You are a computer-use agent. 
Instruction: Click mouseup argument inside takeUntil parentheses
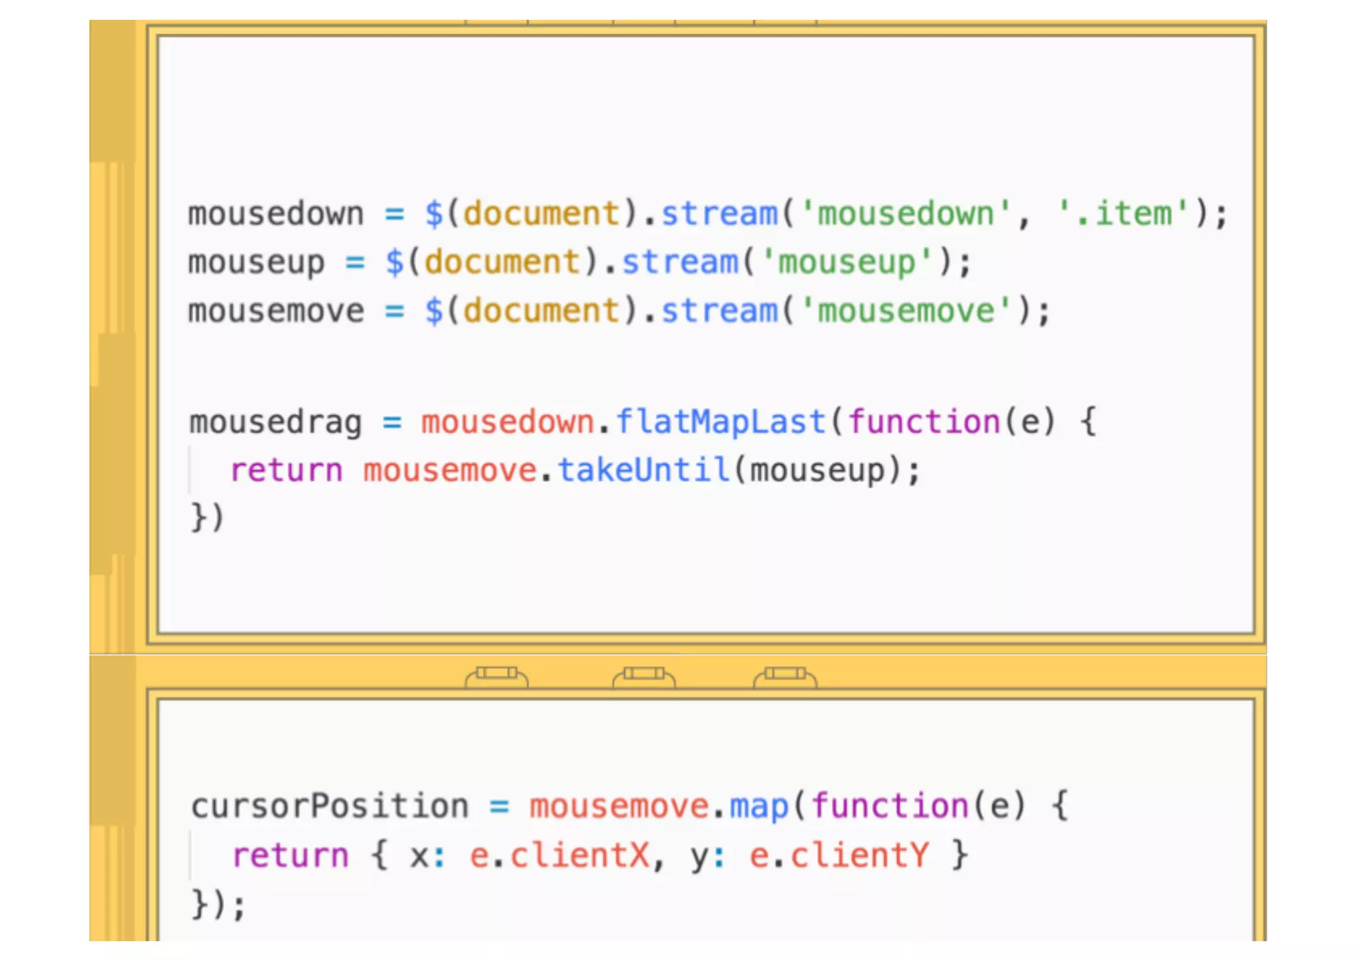[x=818, y=471]
